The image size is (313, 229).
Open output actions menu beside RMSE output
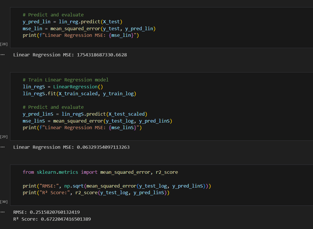[x=3, y=212]
